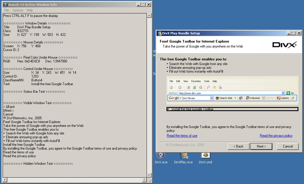
Task: Click the AutoIt horizontal scrollbar right arrow
Action: pyautogui.click(x=145, y=180)
